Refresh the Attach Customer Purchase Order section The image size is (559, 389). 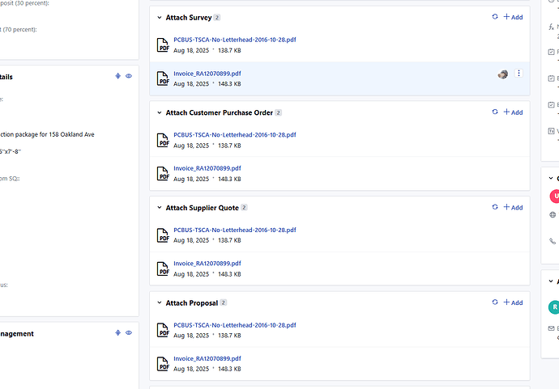click(x=495, y=112)
